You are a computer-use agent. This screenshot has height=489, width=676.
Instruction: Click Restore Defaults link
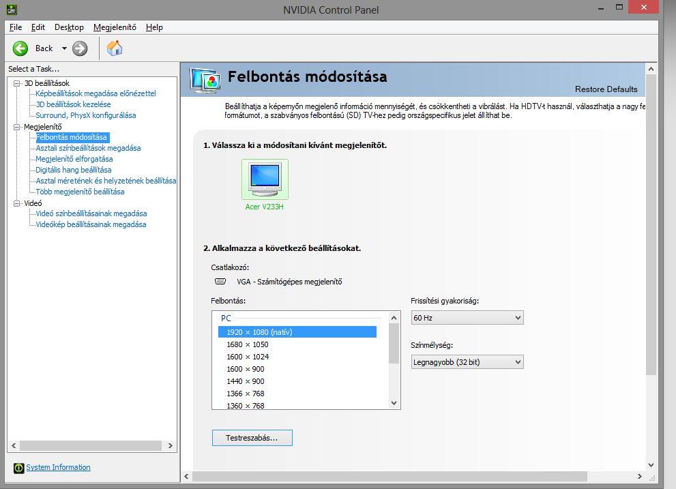click(606, 89)
